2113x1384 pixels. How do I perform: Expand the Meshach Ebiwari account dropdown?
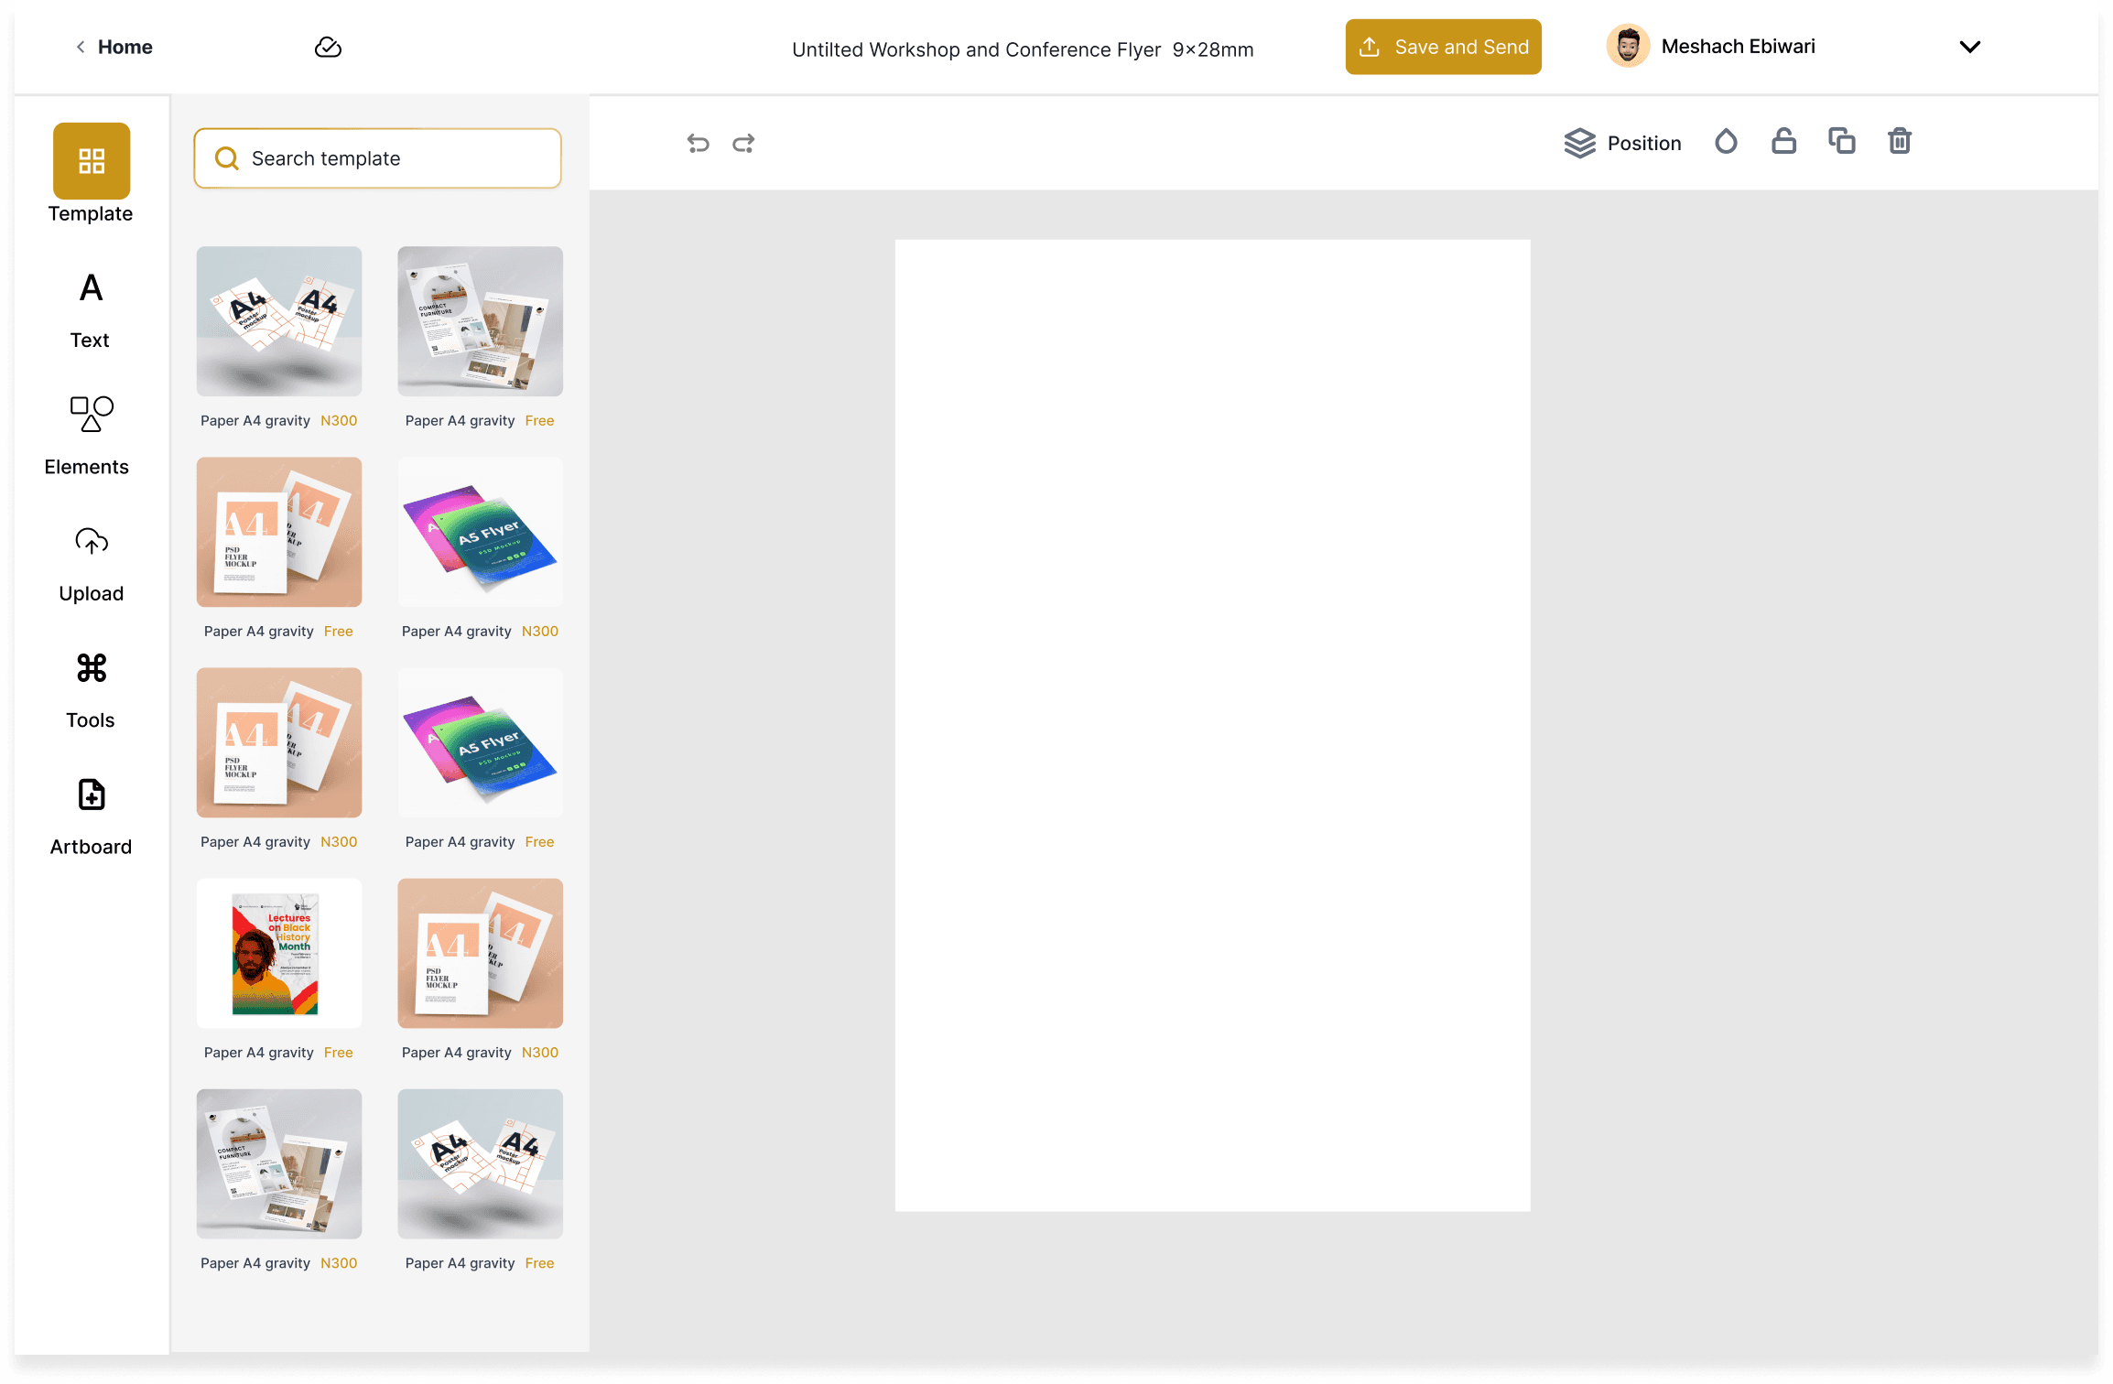[1969, 47]
